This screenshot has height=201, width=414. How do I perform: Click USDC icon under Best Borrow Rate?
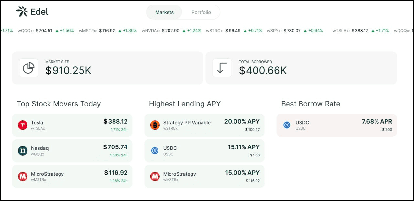coord(287,125)
